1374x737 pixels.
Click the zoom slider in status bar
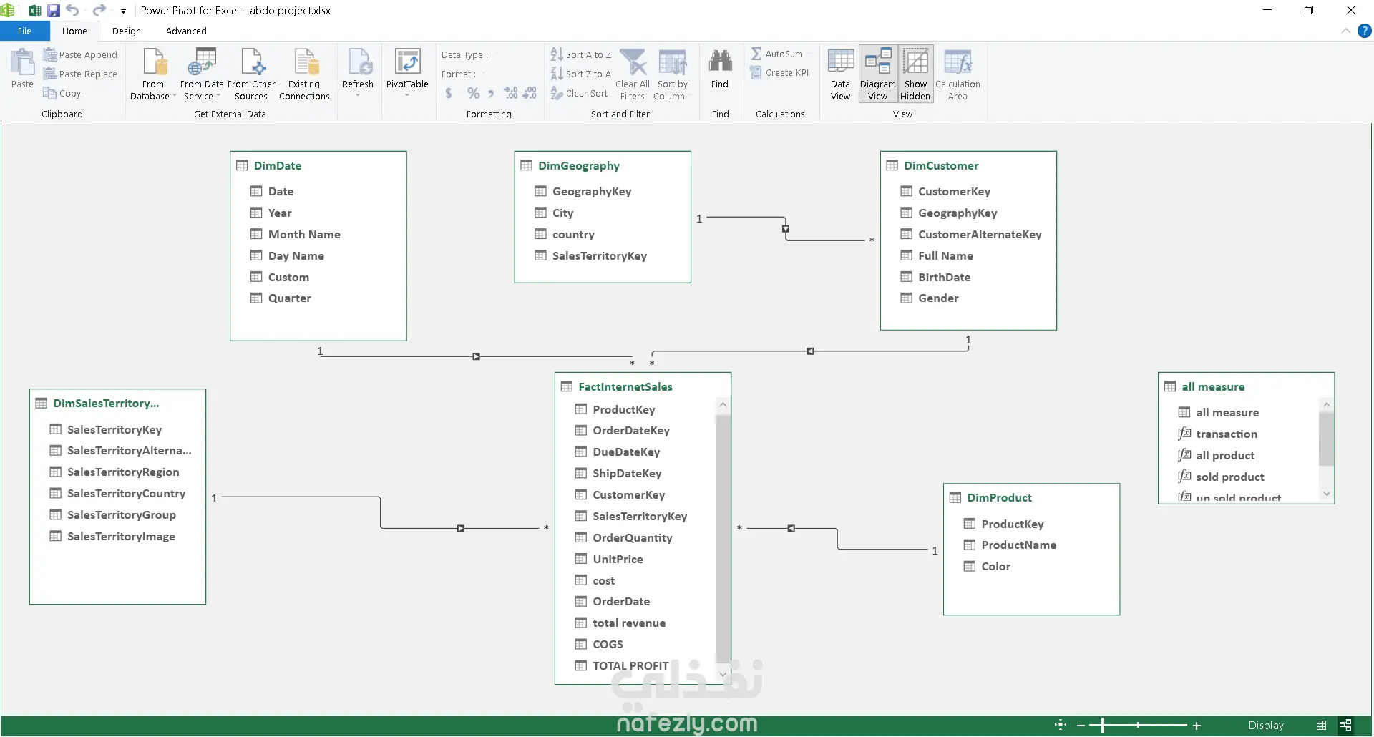[x=1138, y=726]
